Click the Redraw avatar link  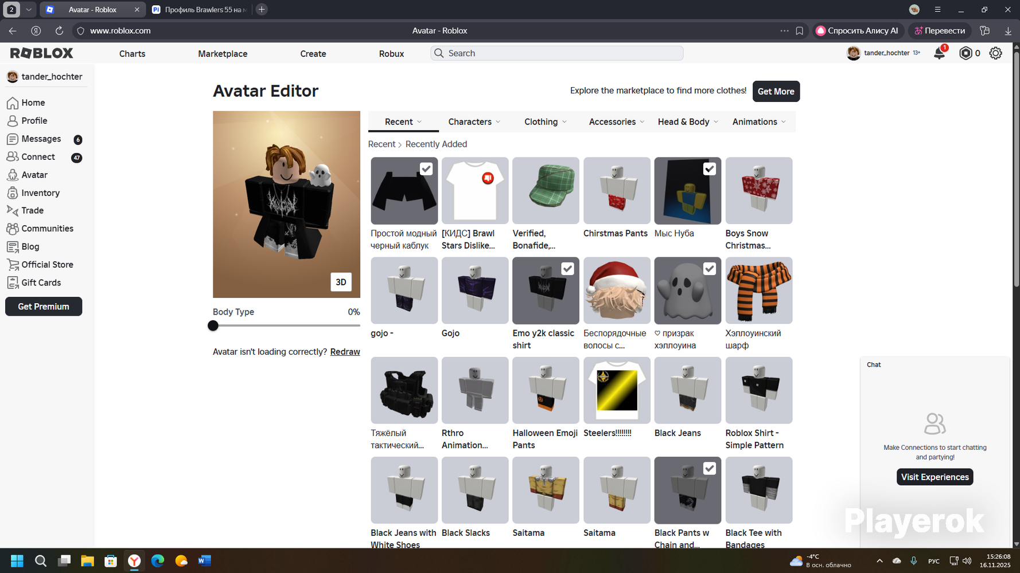[345, 352]
